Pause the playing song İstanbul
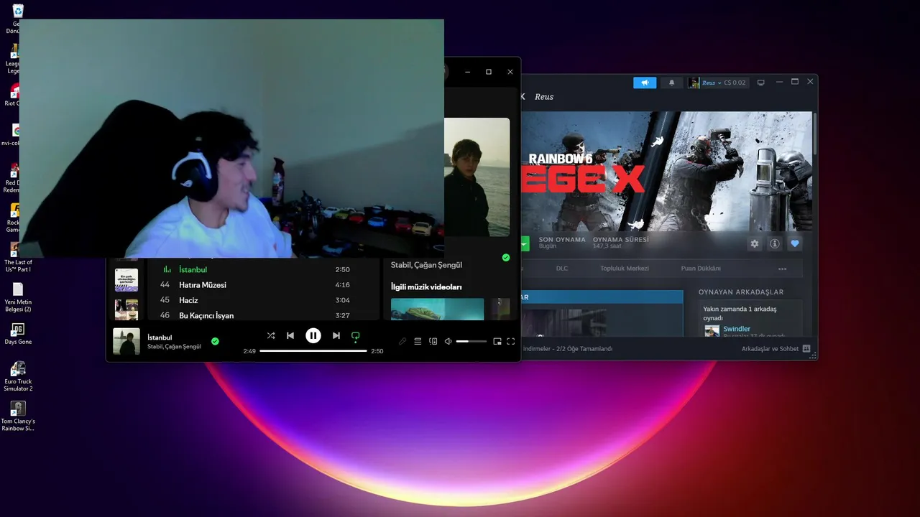920x517 pixels. coord(313,335)
